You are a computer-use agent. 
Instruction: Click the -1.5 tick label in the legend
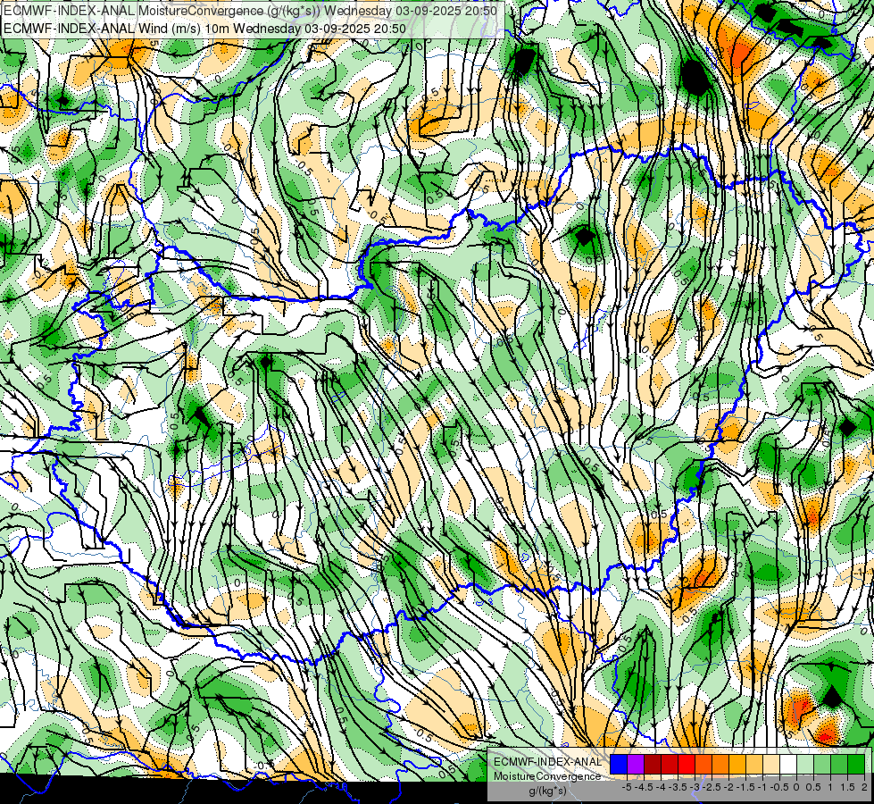745,787
